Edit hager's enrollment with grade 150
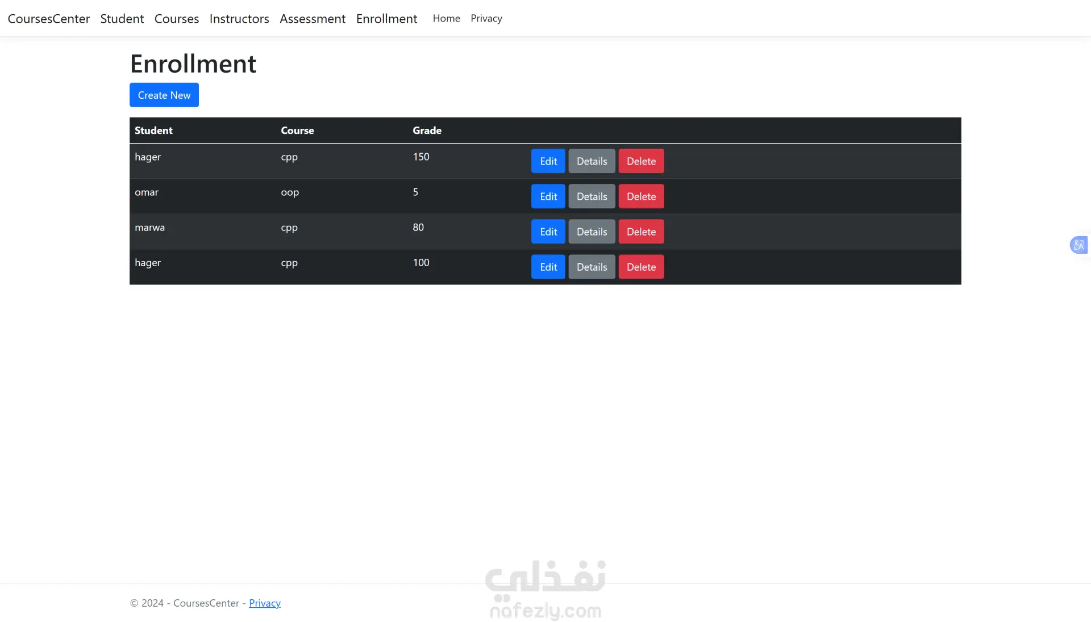This screenshot has height=622, width=1091. click(548, 161)
